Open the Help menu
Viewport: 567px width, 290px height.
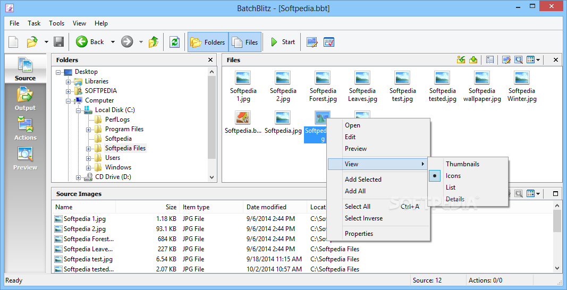101,23
